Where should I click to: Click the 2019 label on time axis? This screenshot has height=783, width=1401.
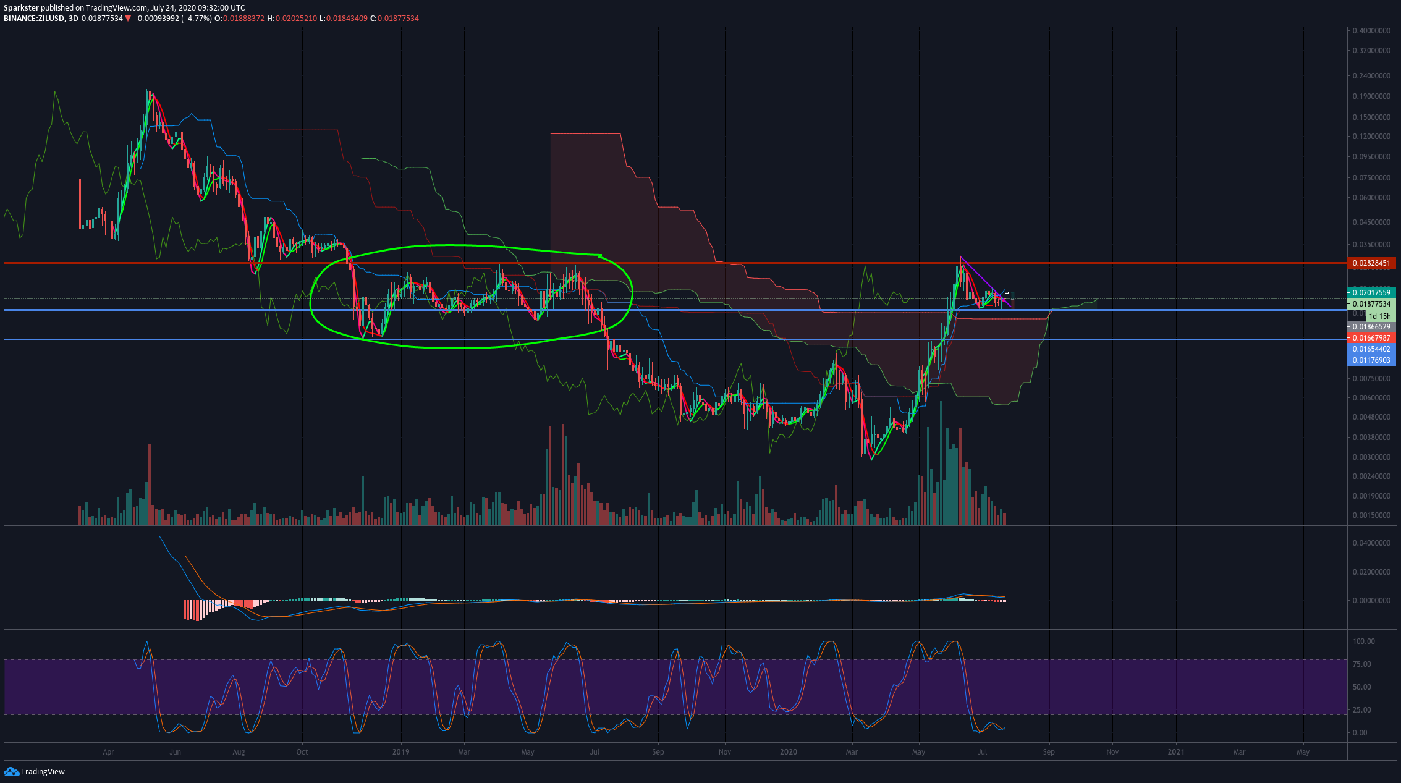401,752
